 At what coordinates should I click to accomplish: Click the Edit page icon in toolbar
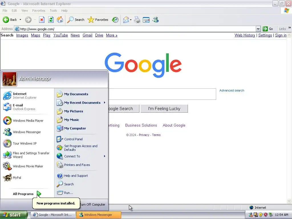(146, 20)
